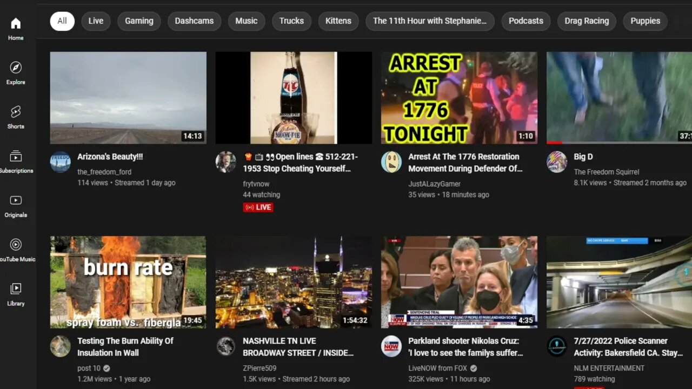Open Arizona's Beauty video thumbnail

click(x=128, y=98)
